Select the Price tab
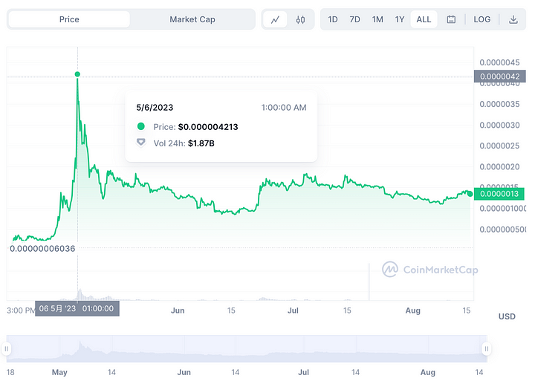Viewport: 535px width, 384px height. (69, 19)
